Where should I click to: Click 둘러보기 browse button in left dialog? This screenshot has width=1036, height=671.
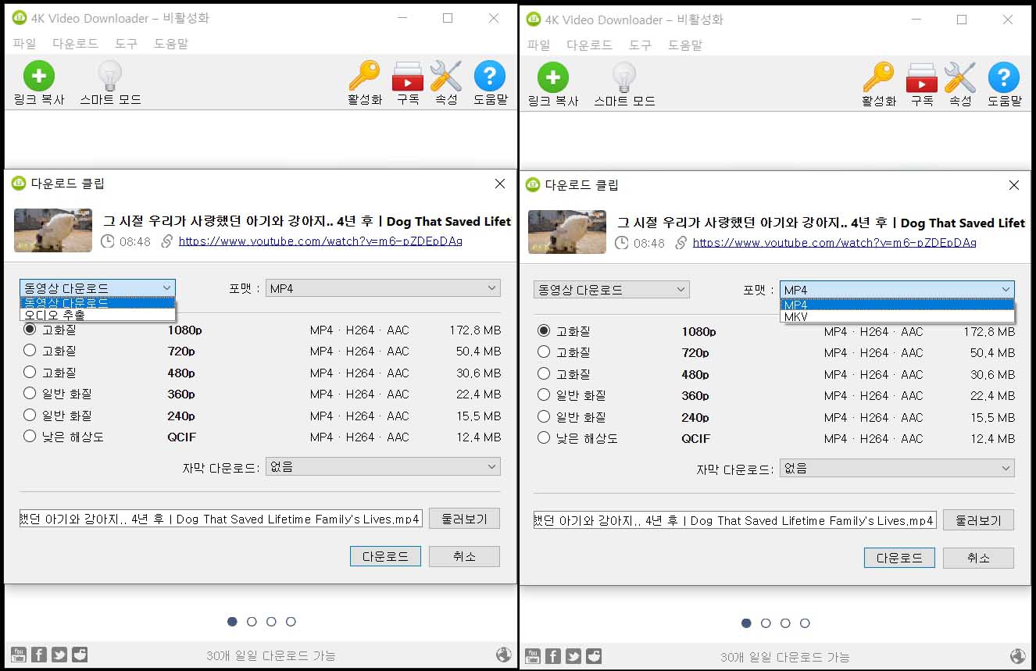464,519
